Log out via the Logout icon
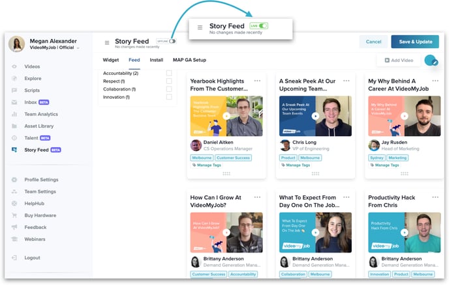 pos(14,258)
